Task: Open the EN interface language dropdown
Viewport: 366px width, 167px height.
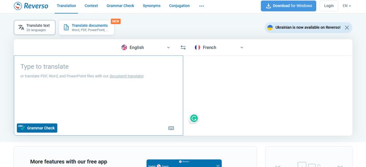Action: click(x=347, y=6)
